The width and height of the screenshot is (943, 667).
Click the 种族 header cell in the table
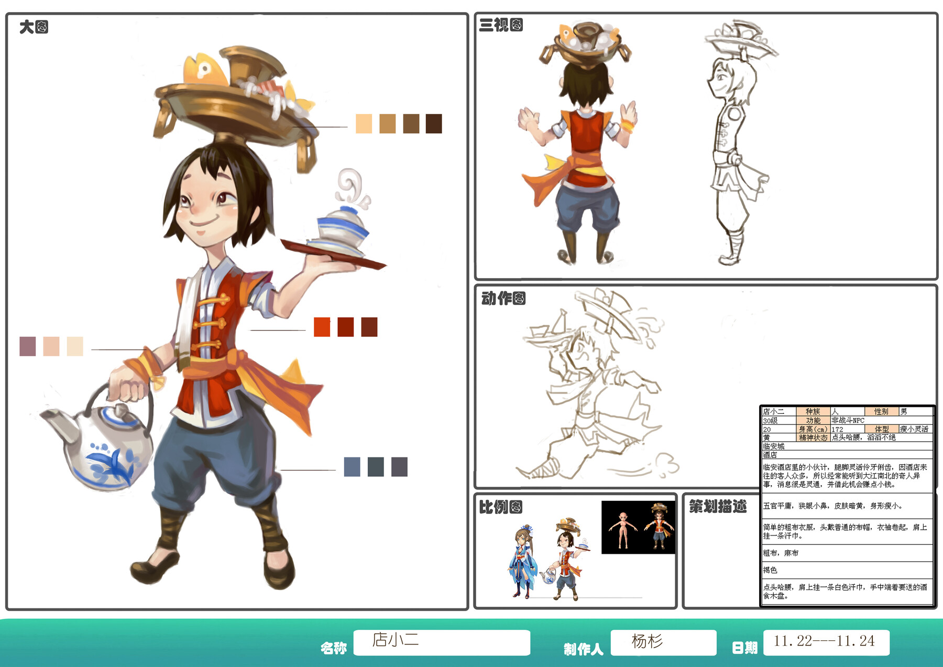point(813,411)
